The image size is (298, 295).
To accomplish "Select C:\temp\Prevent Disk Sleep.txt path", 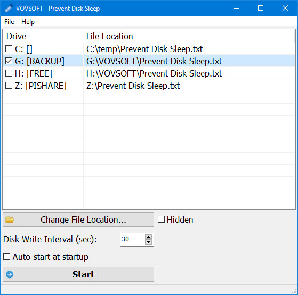I will pos(144,49).
